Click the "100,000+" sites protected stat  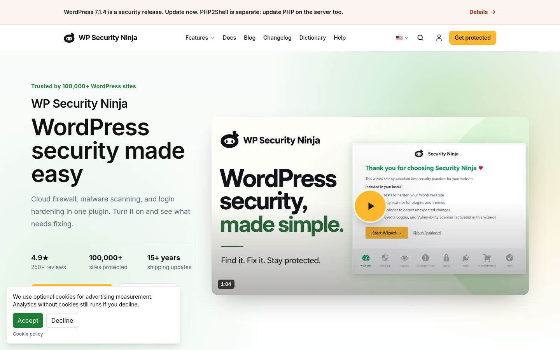pyautogui.click(x=106, y=258)
